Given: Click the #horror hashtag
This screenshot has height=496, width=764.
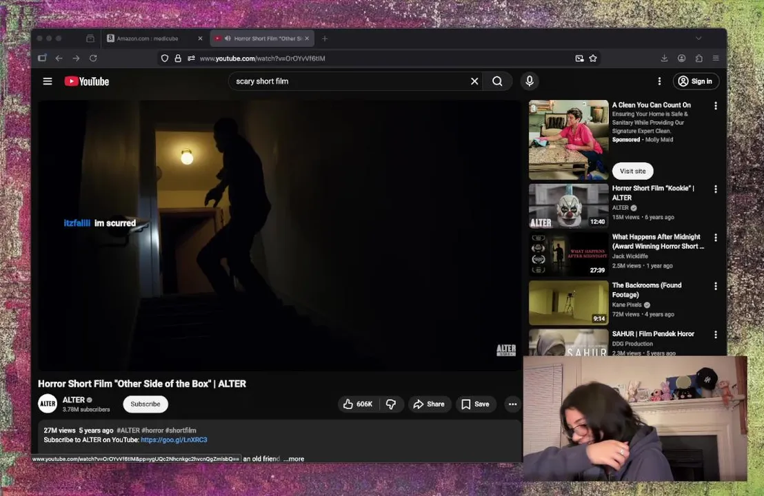Looking at the screenshot, I should (x=152, y=431).
